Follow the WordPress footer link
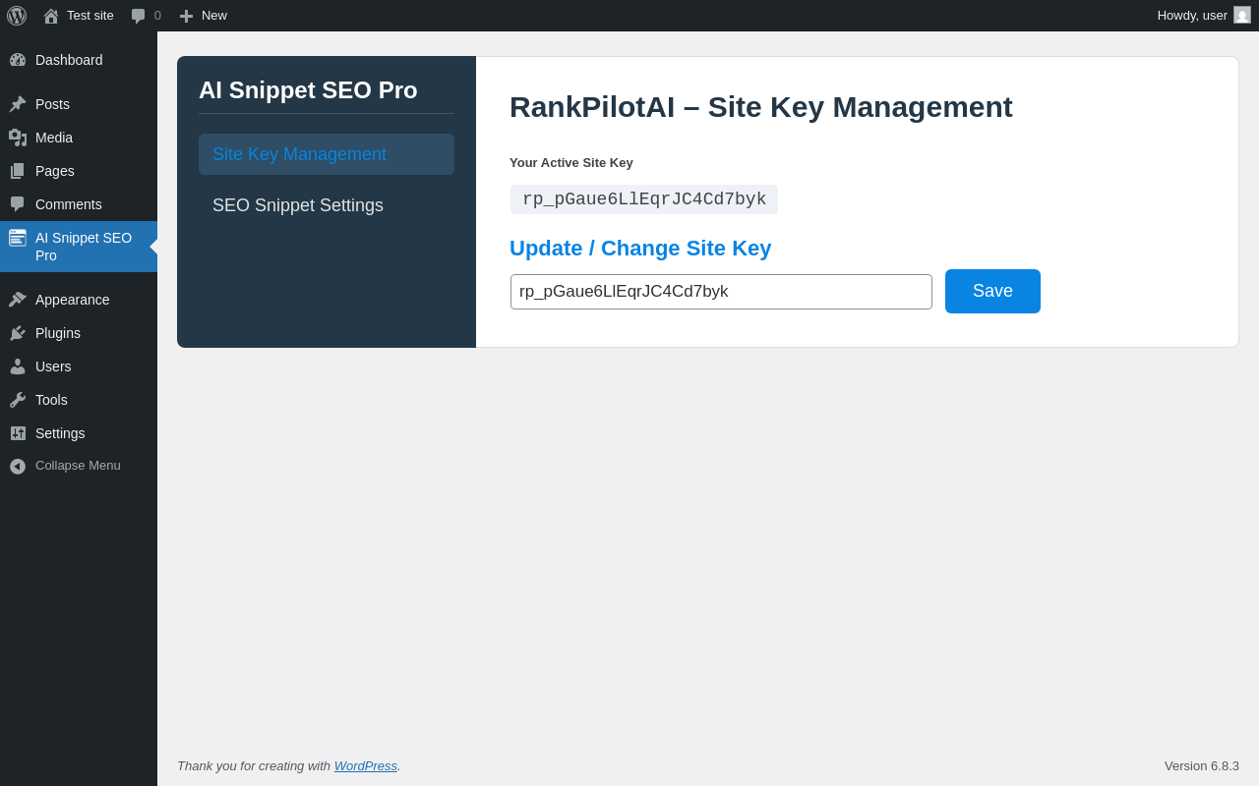Viewport: 1259px width, 786px height. (366, 765)
